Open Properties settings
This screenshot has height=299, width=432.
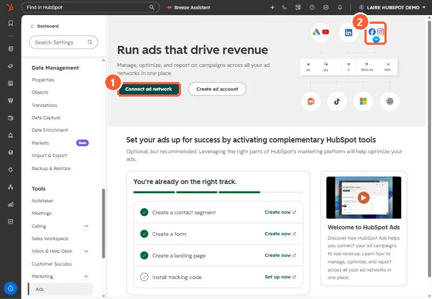click(x=43, y=80)
